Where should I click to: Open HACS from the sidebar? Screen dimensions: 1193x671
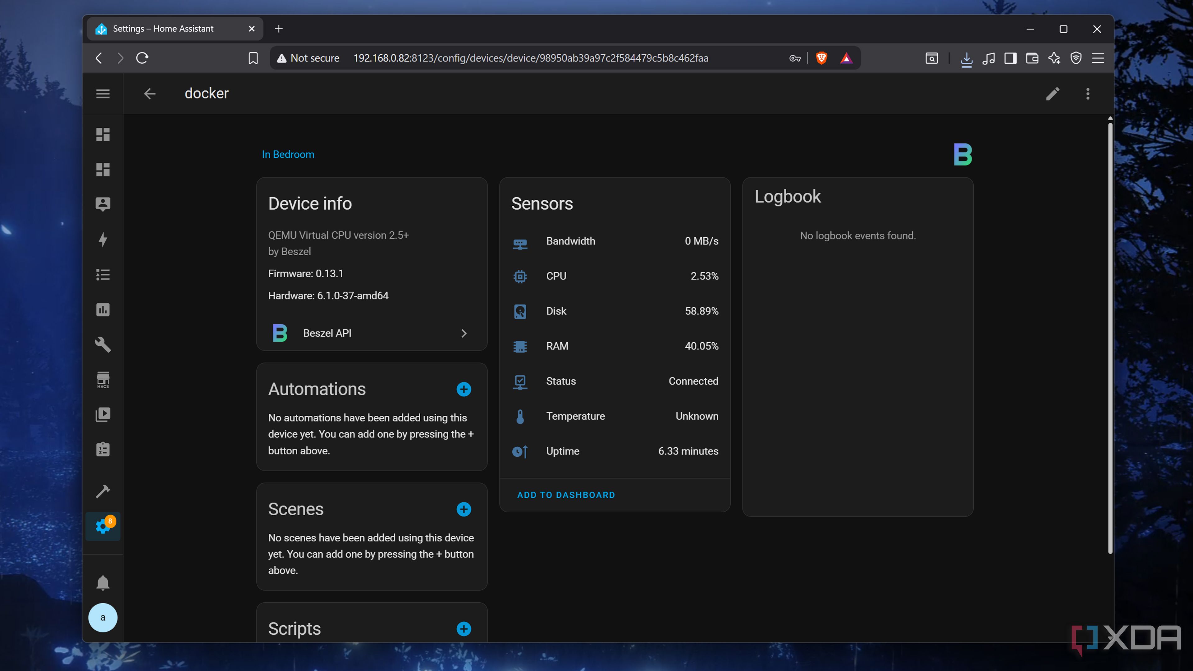click(103, 380)
